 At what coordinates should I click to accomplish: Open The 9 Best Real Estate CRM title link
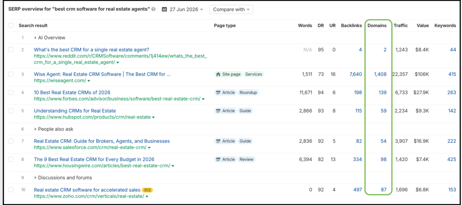pos(94,159)
